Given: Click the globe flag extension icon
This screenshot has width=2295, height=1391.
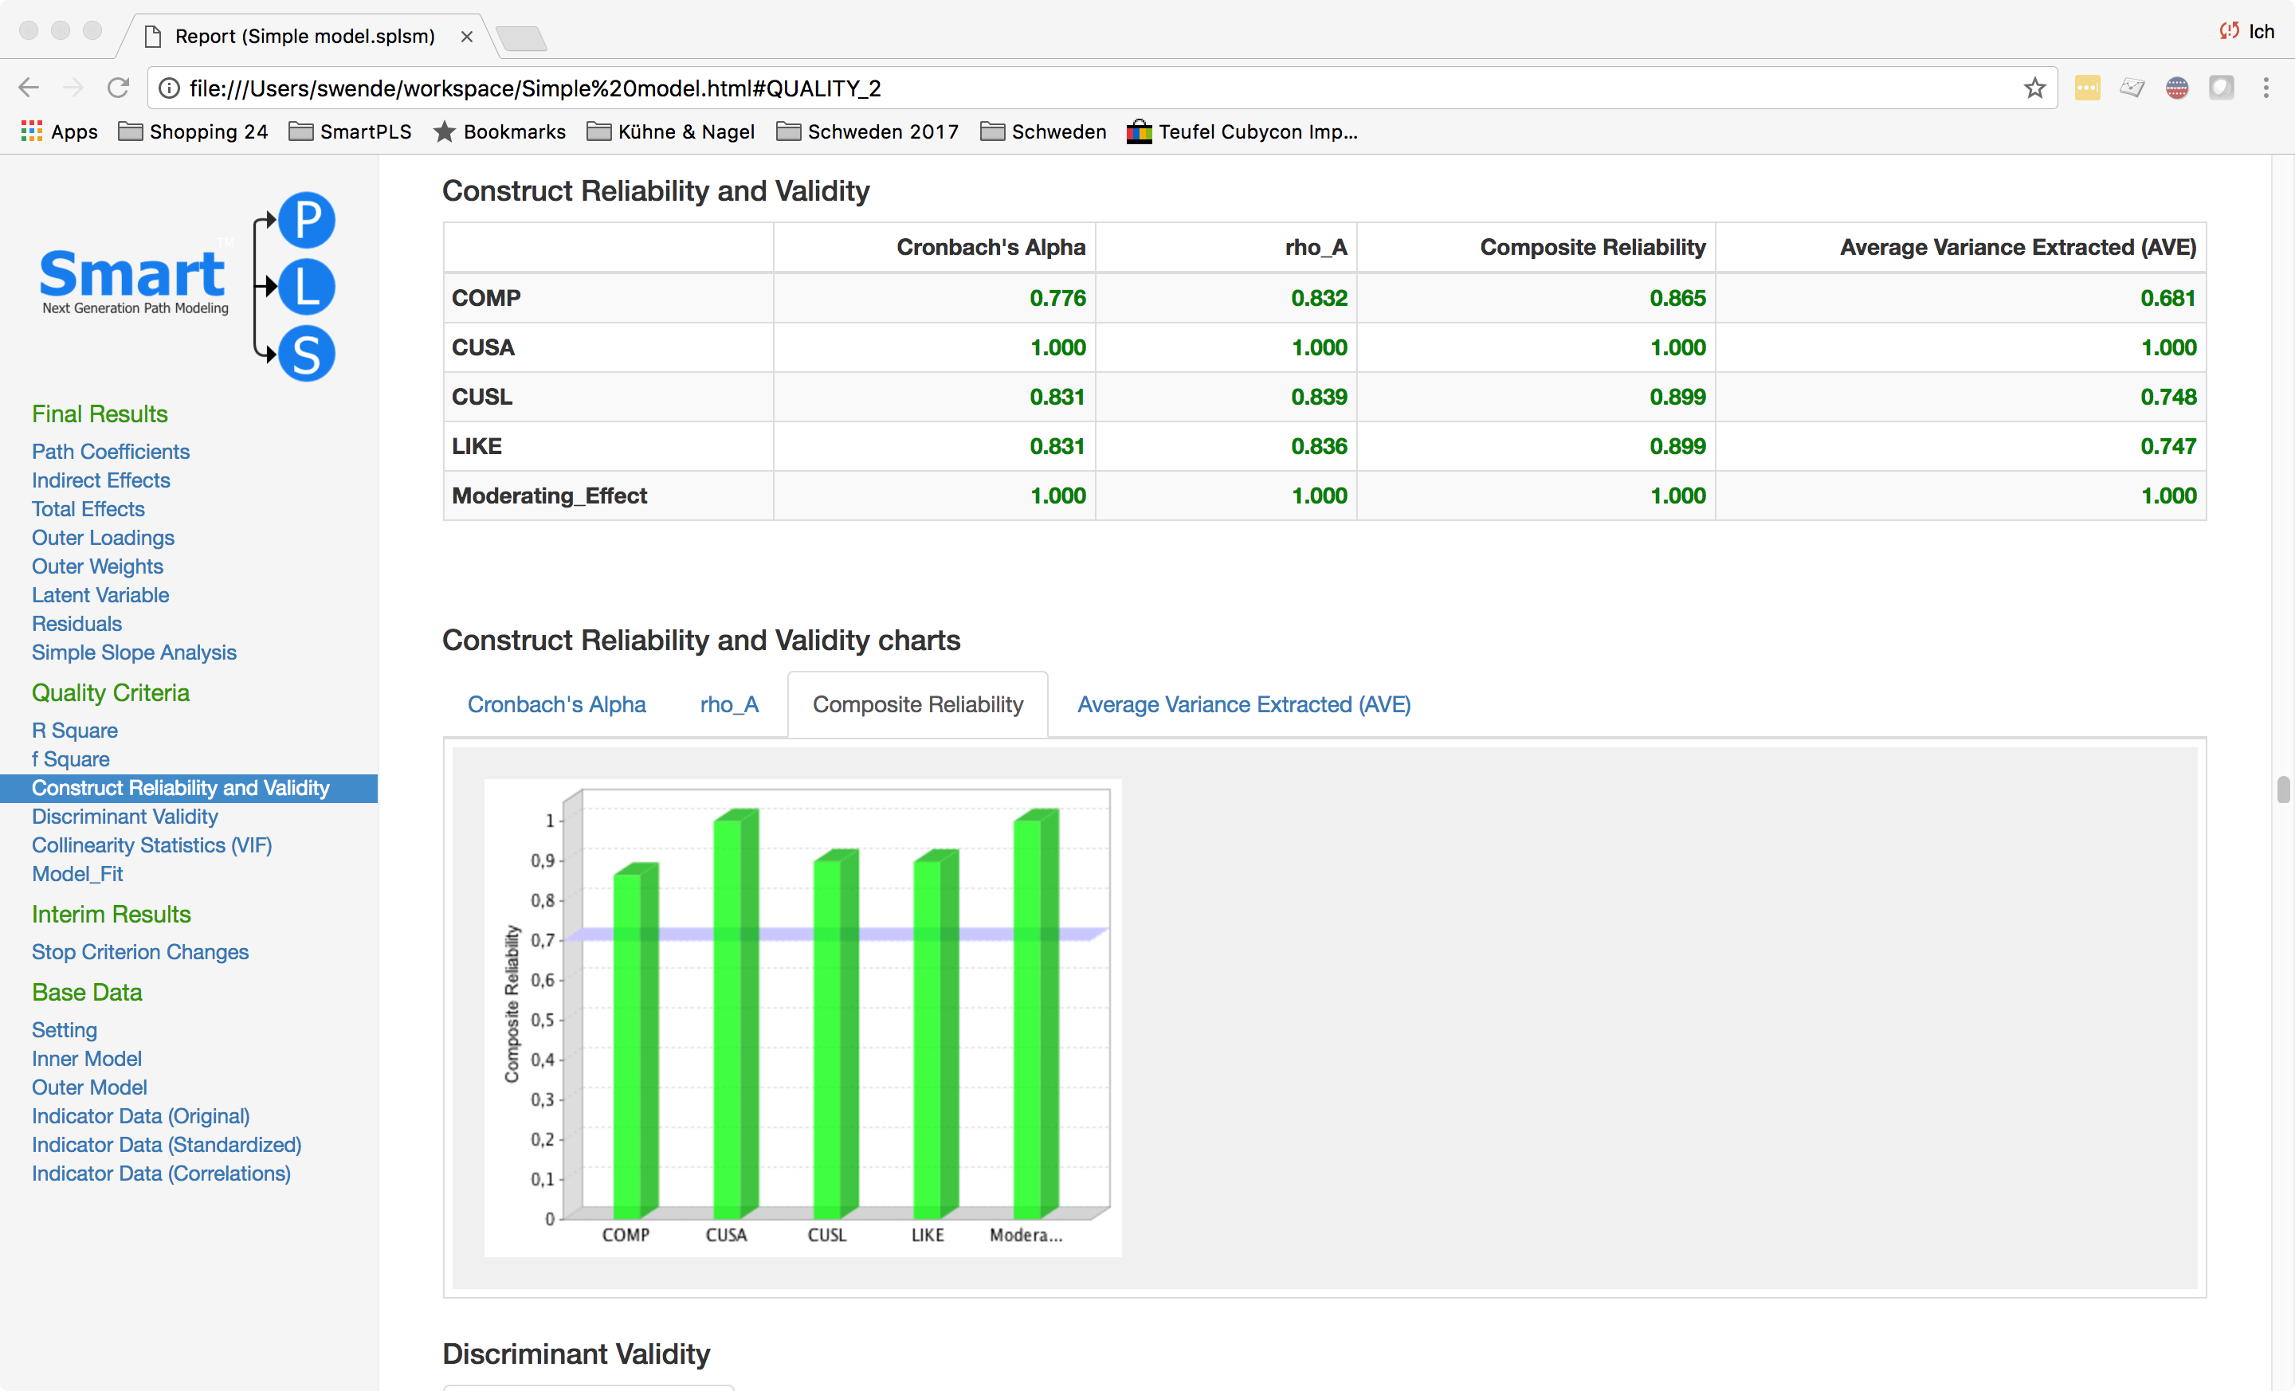Looking at the screenshot, I should pos(2177,88).
